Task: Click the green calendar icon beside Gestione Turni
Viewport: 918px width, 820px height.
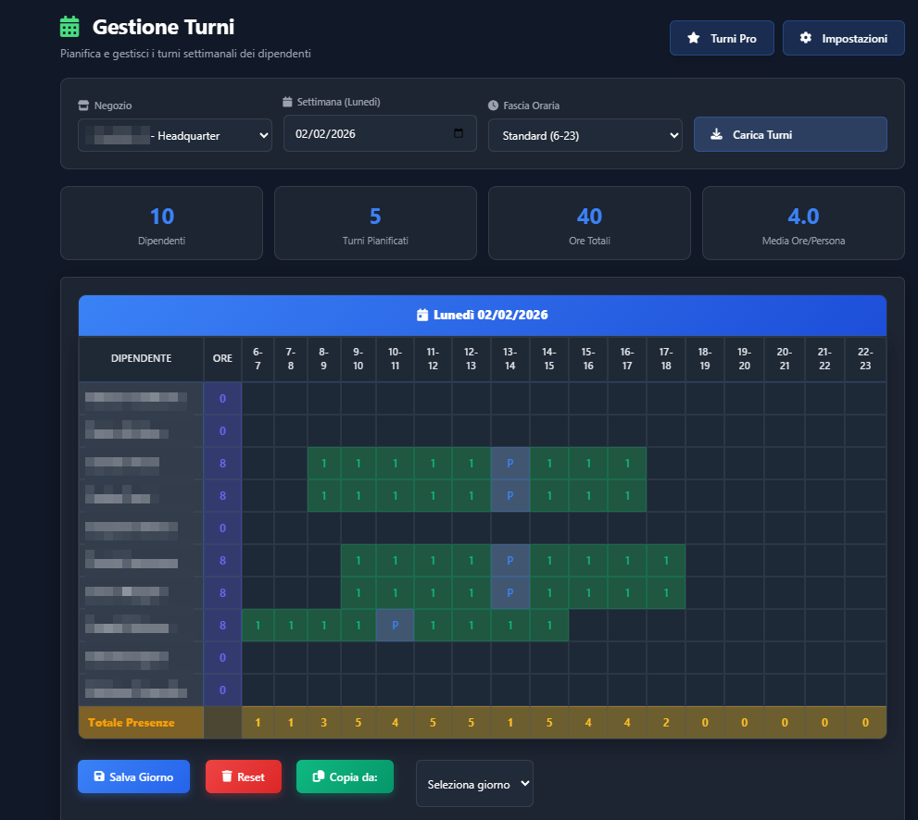Action: click(x=69, y=27)
